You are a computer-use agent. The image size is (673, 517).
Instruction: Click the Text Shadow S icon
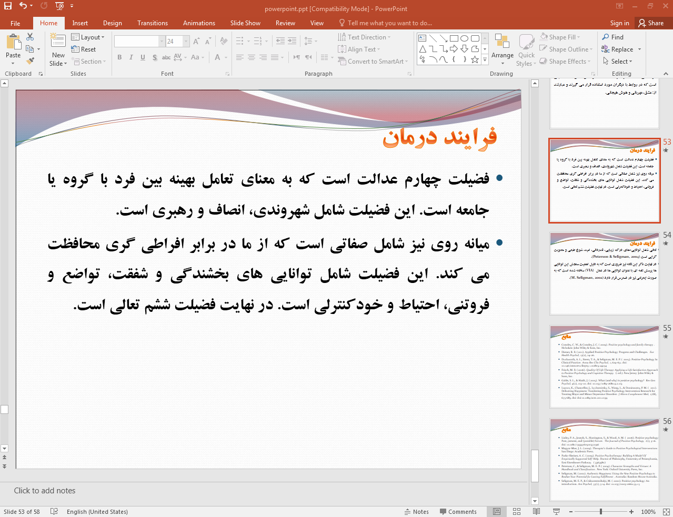coord(155,57)
